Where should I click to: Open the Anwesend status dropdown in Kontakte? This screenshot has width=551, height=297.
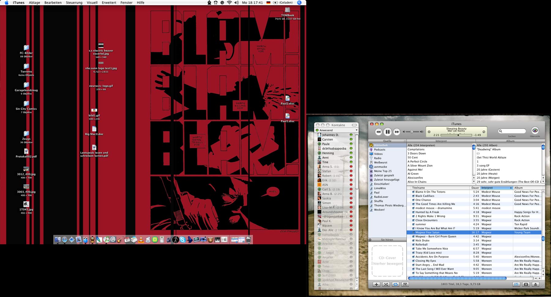click(336, 130)
